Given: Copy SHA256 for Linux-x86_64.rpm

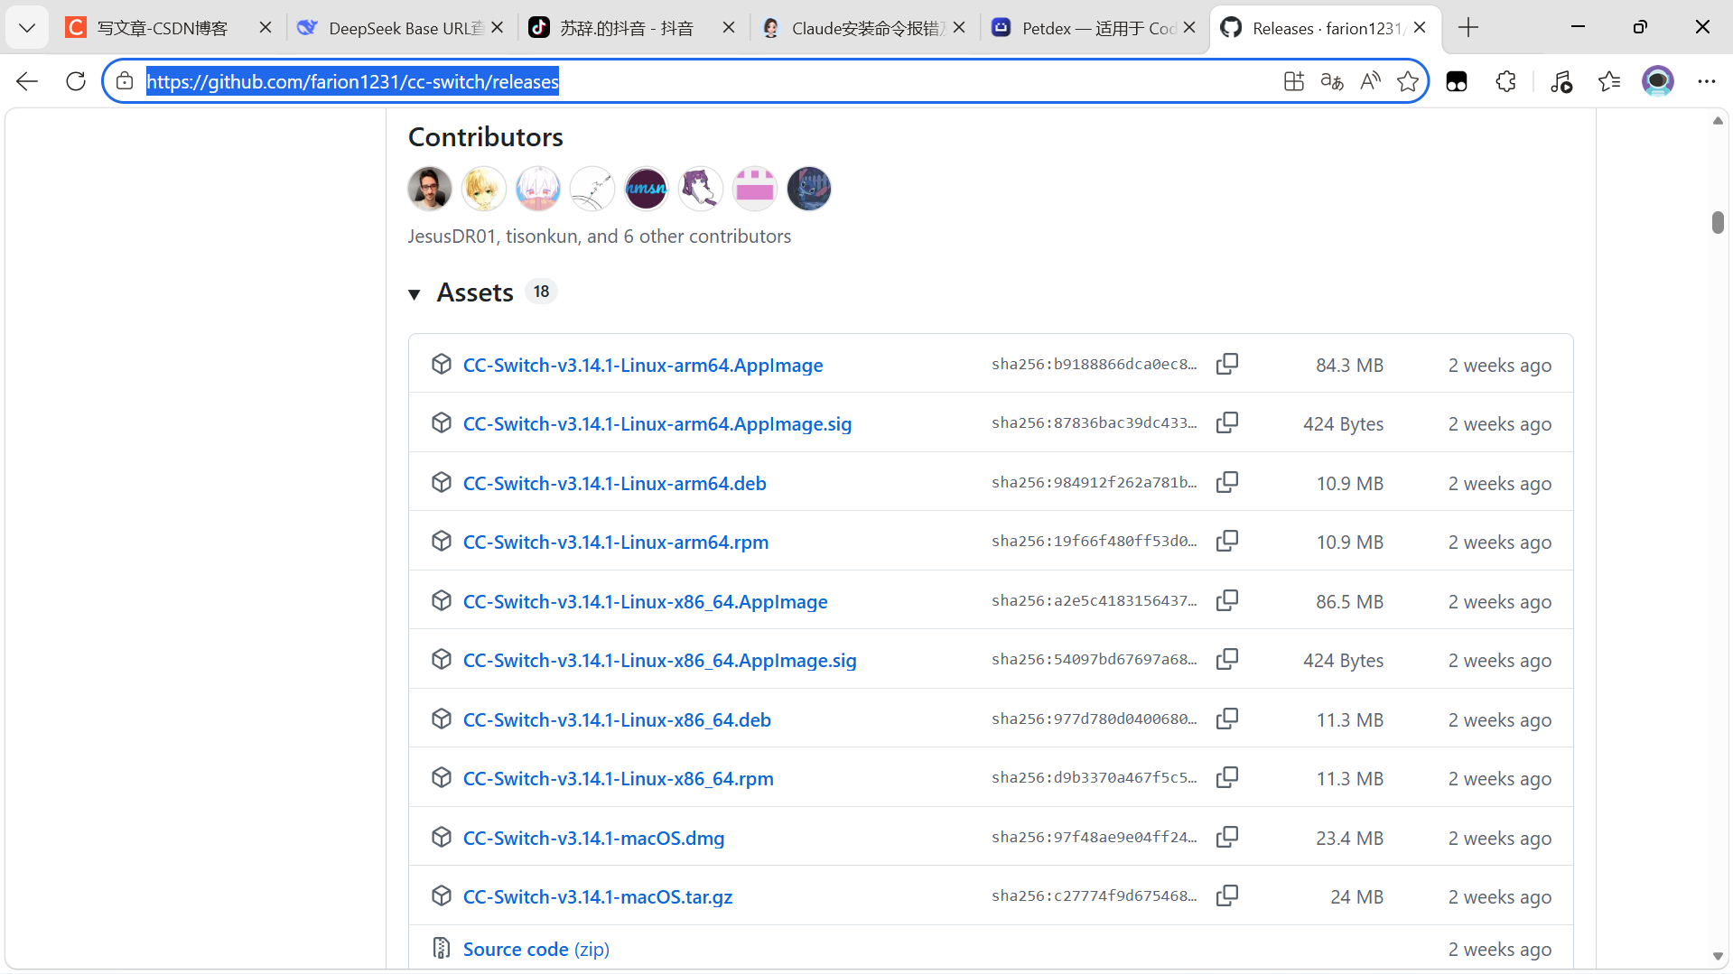Looking at the screenshot, I should (x=1226, y=777).
